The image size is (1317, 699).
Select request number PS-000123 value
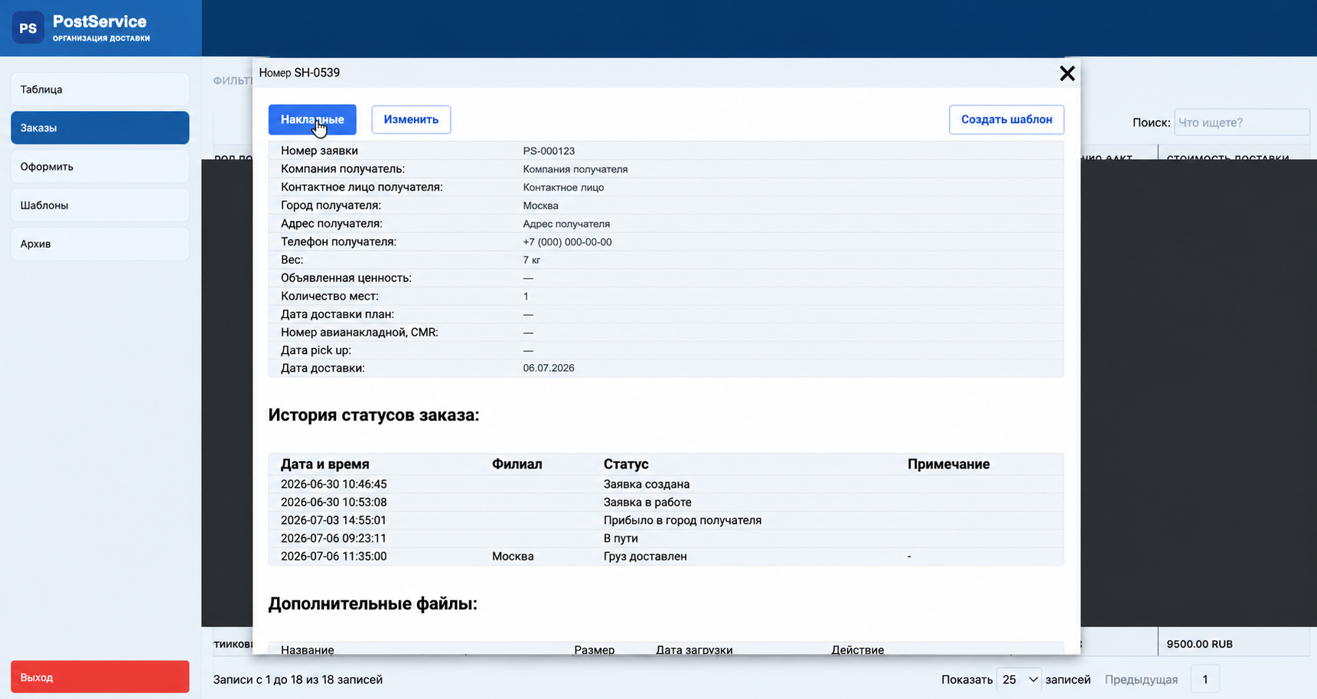pos(549,151)
